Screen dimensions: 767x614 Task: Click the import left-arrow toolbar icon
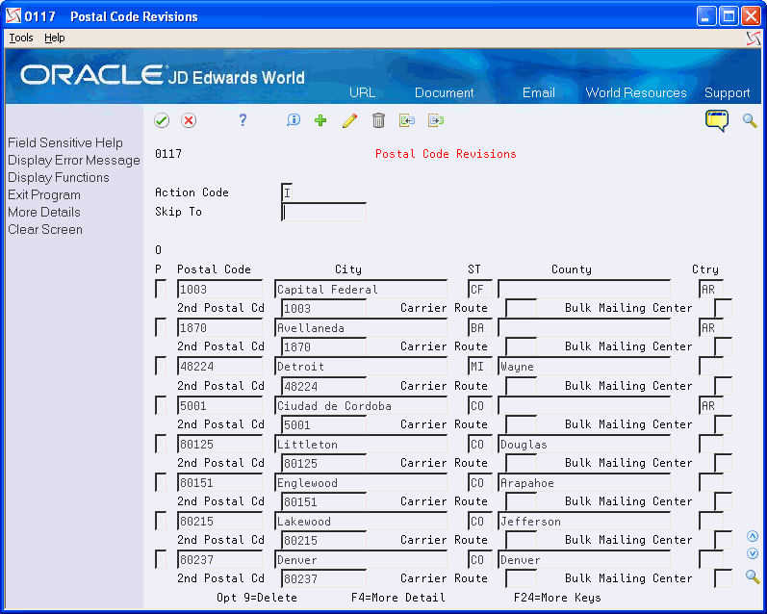(x=406, y=120)
